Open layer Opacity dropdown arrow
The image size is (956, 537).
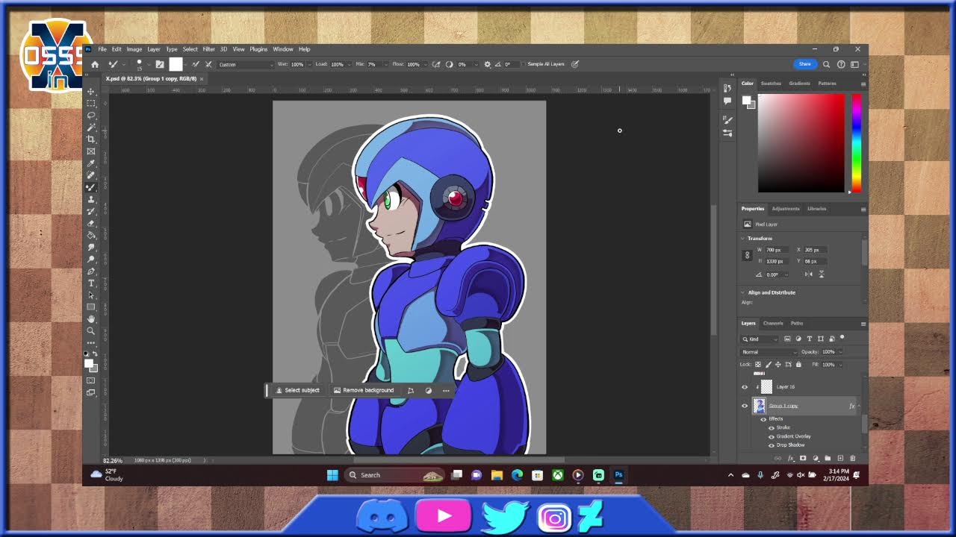[840, 352]
